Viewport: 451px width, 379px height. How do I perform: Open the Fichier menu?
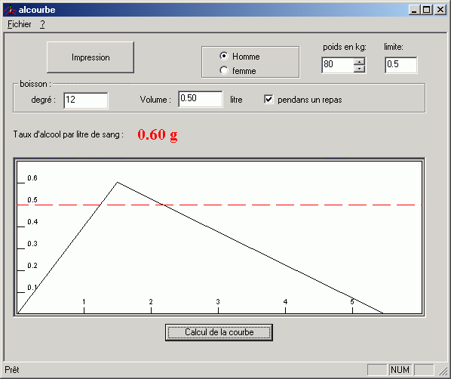coord(20,24)
